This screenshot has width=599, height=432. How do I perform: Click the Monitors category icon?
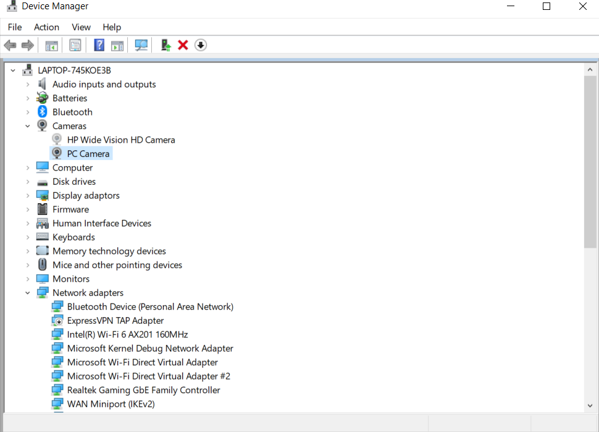pos(42,279)
